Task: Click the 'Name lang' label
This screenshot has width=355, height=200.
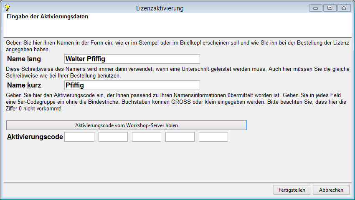Action: pos(24,59)
